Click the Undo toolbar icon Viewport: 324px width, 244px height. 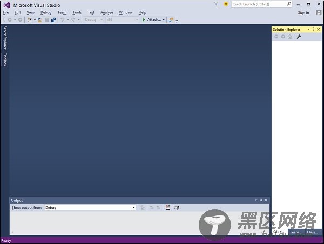(63, 20)
